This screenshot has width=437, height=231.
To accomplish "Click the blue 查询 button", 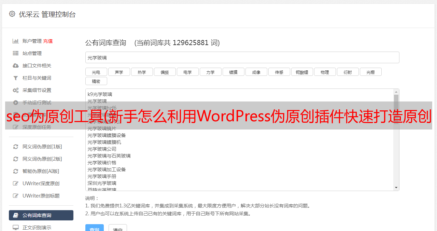I will 94,229.
